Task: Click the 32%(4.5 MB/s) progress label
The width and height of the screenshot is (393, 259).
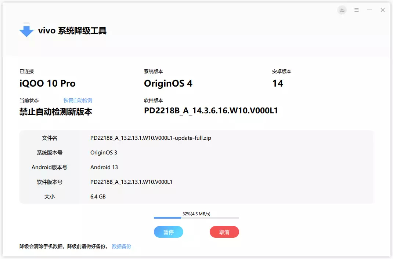Action: coord(196,214)
